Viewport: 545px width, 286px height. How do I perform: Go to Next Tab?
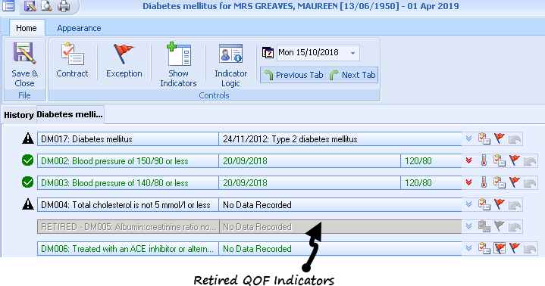[352, 75]
